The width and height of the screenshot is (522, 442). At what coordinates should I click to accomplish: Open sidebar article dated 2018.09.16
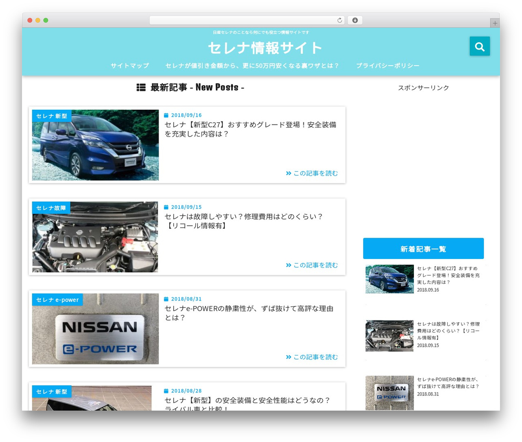click(448, 275)
